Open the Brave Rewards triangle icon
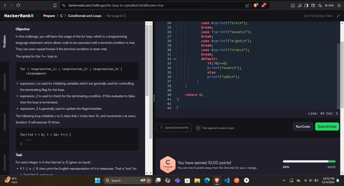Image resolution: width=344 pixels, height=186 pixels. [263, 5]
